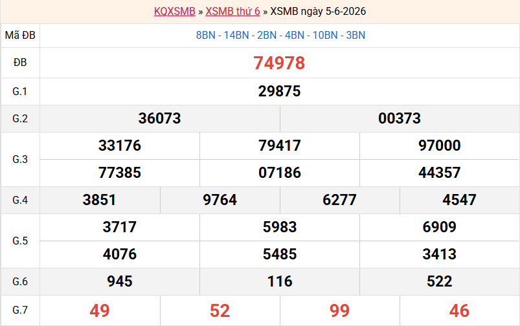Click the G.4 row label
520x326 pixels.
[20, 200]
